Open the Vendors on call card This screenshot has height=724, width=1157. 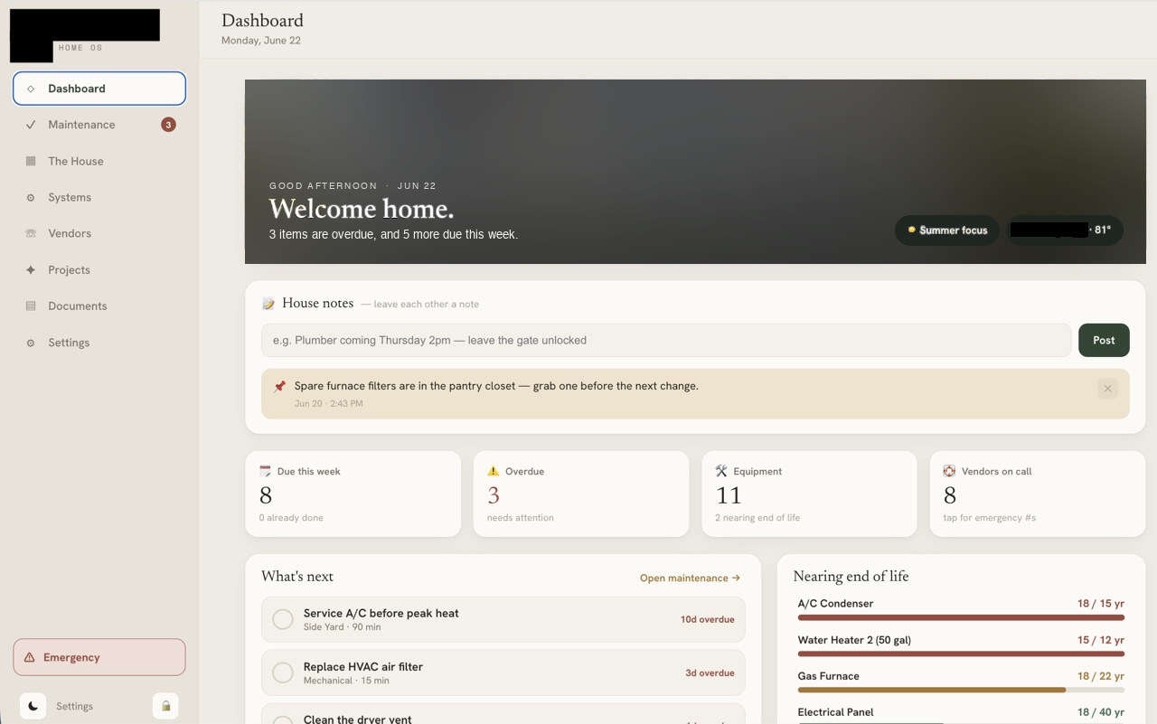(x=1038, y=494)
